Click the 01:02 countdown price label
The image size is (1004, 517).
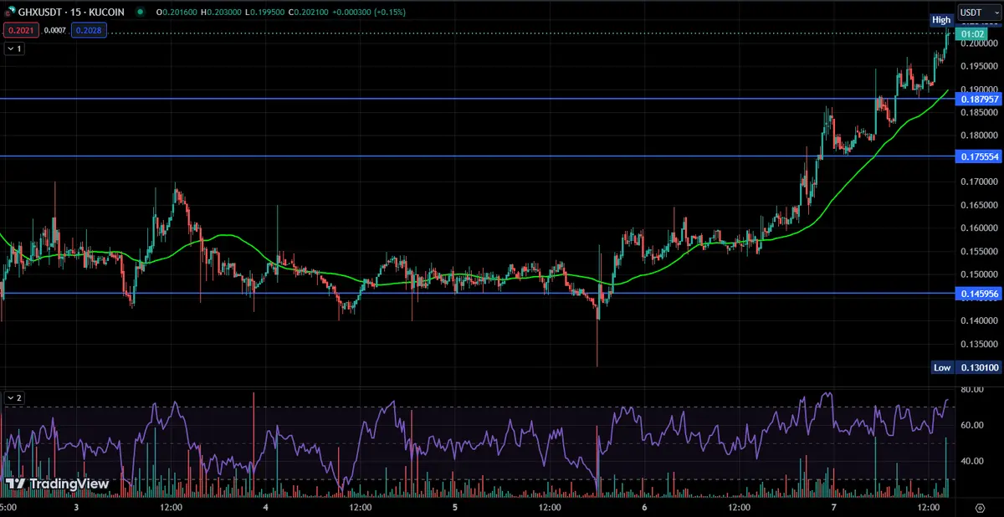point(972,34)
